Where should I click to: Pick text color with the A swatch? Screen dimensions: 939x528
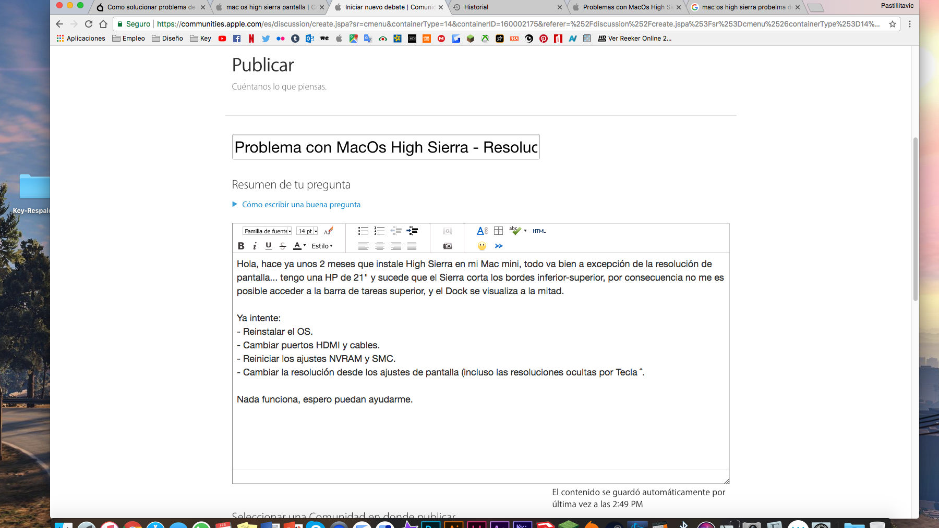(x=297, y=246)
